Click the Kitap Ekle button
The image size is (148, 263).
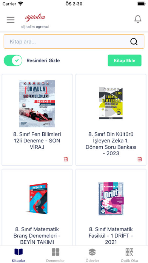125,60
